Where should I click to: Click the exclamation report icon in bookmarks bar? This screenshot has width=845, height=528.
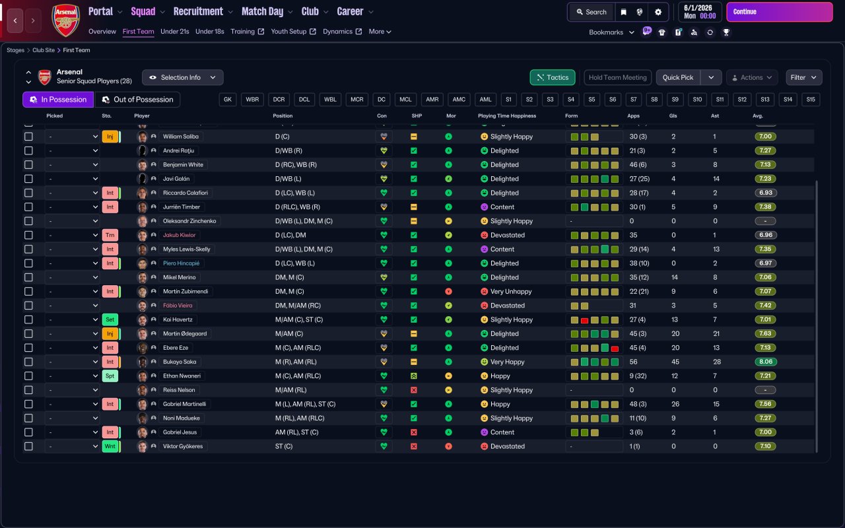pyautogui.click(x=678, y=32)
